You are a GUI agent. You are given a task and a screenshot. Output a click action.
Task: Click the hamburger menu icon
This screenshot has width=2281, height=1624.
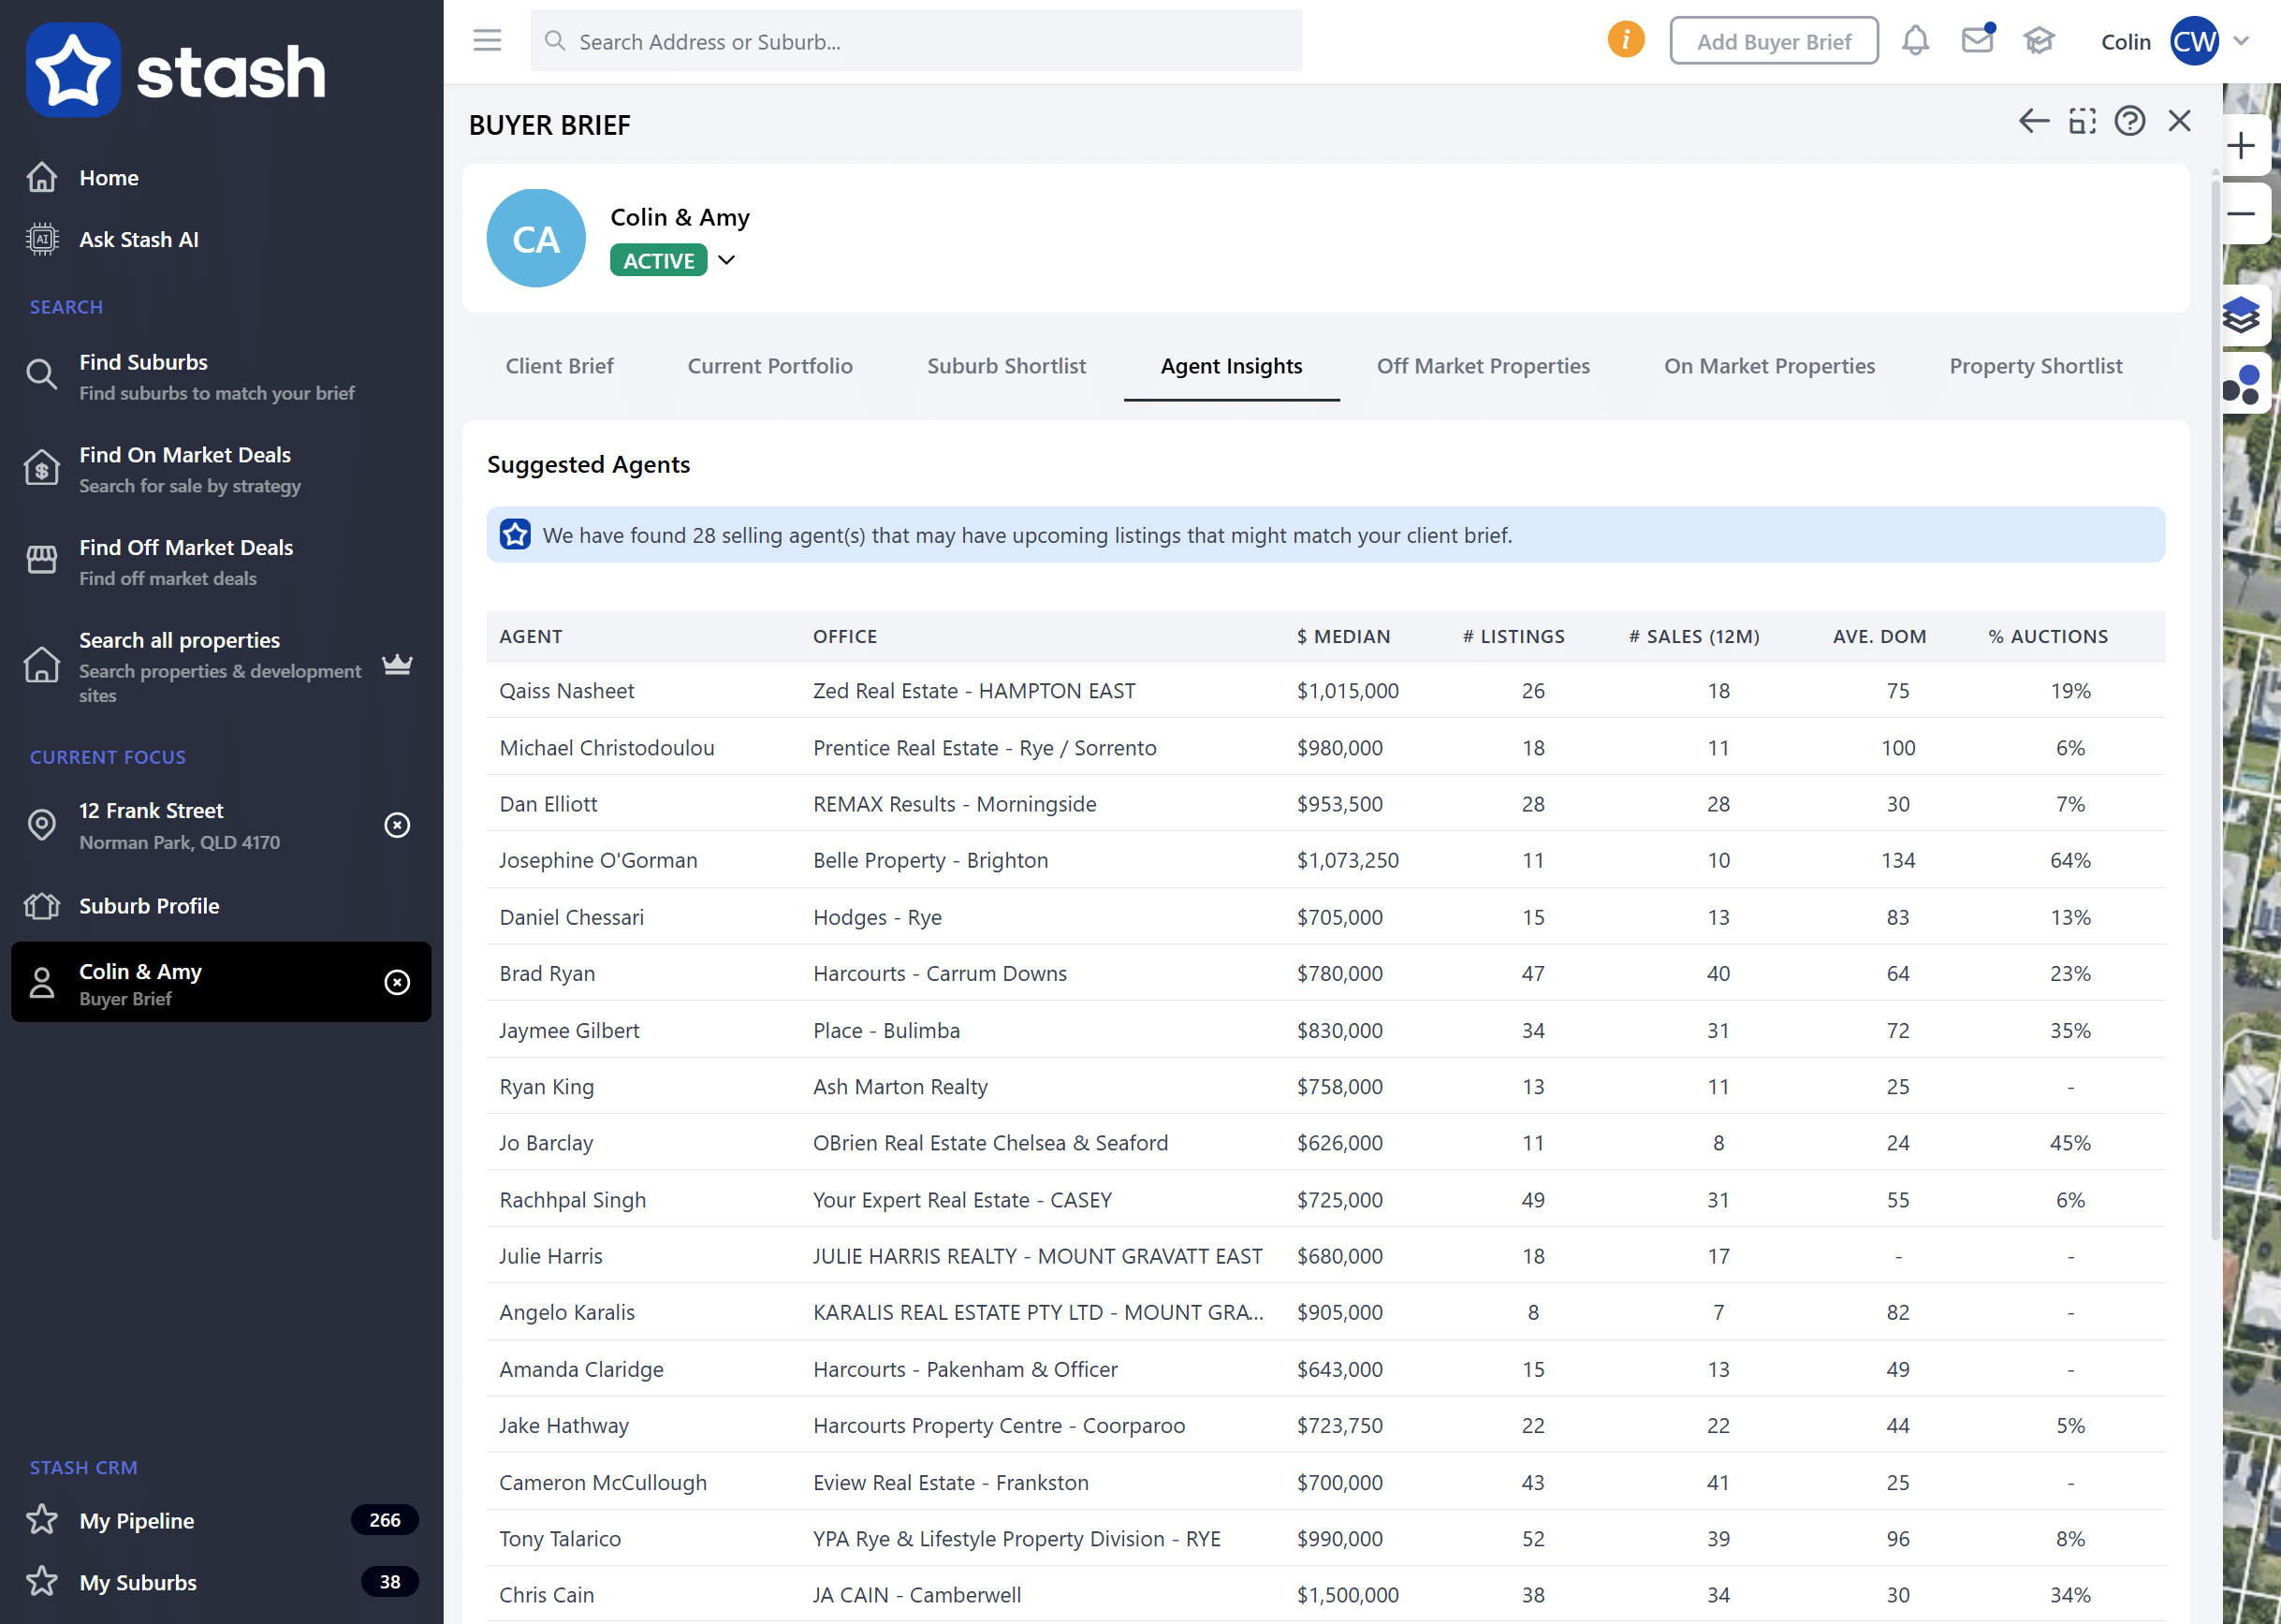[x=487, y=40]
